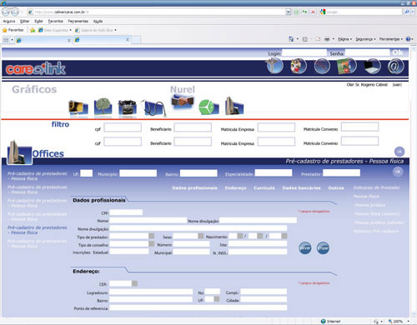
Task: Click the telephone icon in module row
Action: [x=128, y=107]
